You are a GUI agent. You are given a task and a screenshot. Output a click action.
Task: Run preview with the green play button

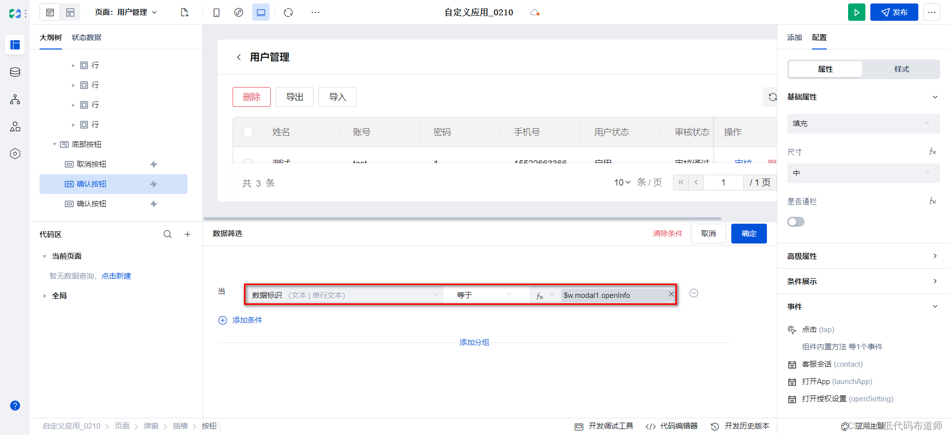coord(856,12)
